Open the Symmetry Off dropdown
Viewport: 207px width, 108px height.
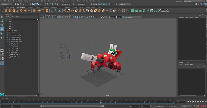click(x=82, y=4)
